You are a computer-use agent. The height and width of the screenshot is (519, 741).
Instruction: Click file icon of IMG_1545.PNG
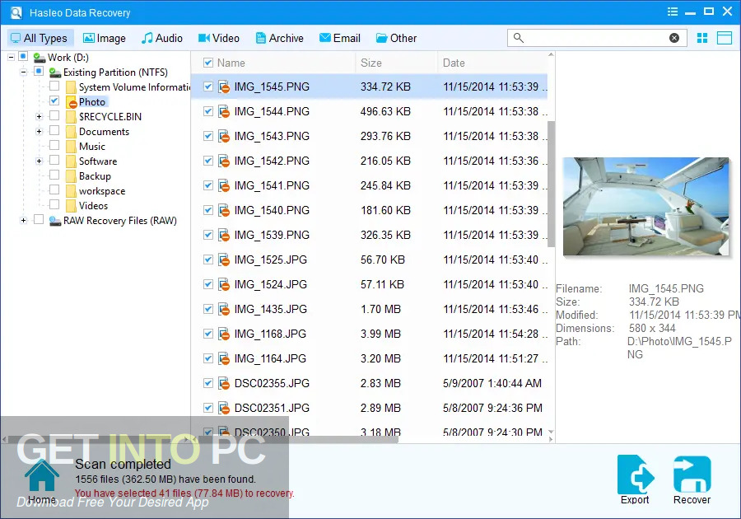(x=224, y=87)
